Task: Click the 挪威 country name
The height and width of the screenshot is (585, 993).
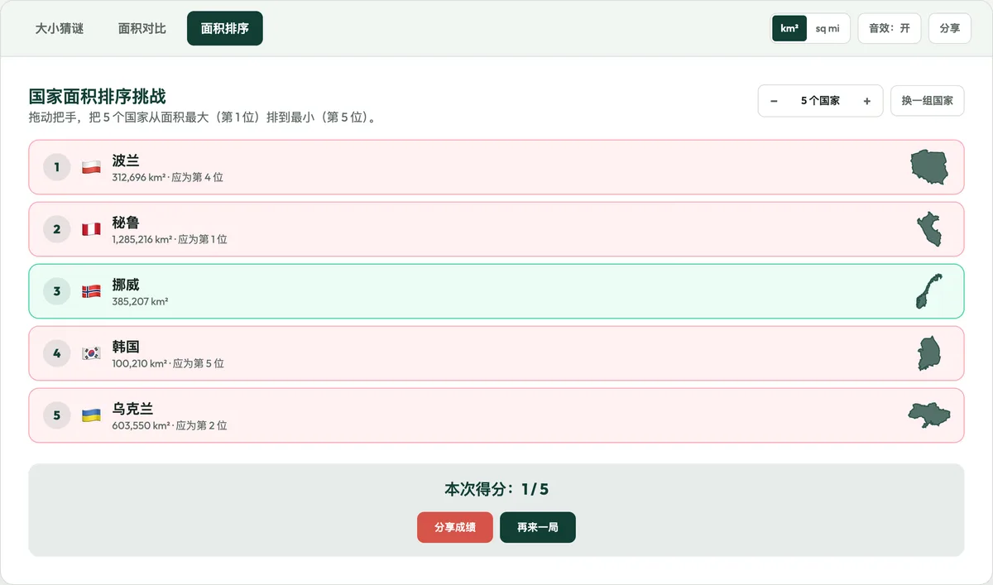Action: (126, 284)
